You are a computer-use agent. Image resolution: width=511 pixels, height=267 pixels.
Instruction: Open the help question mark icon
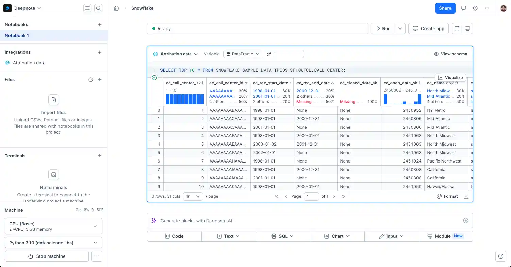tap(500, 256)
